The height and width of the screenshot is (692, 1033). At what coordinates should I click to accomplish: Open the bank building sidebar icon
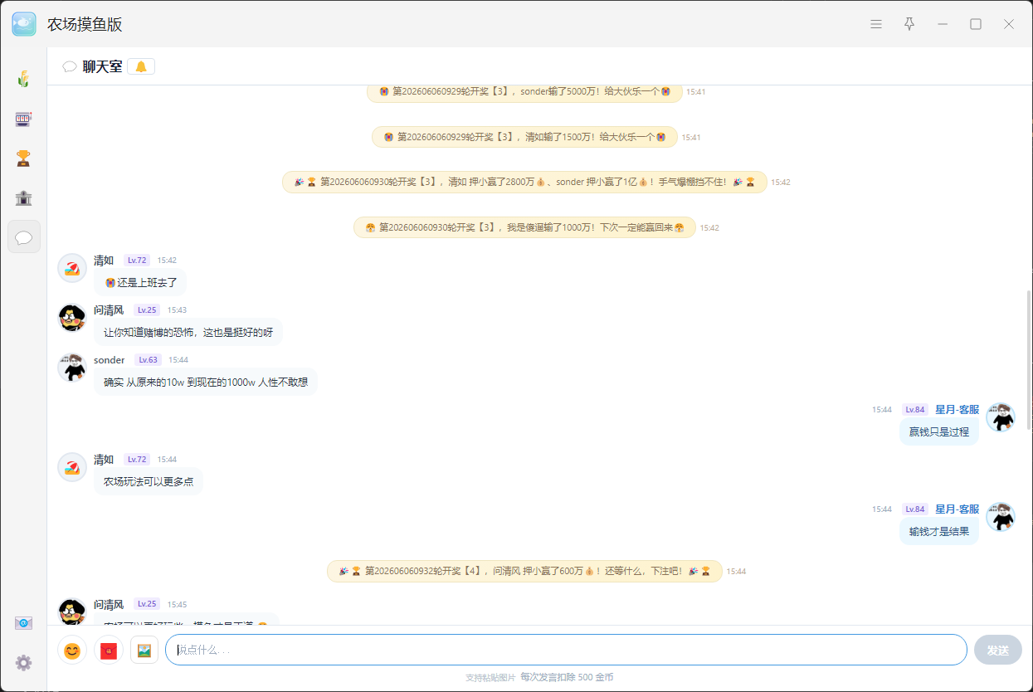point(24,197)
